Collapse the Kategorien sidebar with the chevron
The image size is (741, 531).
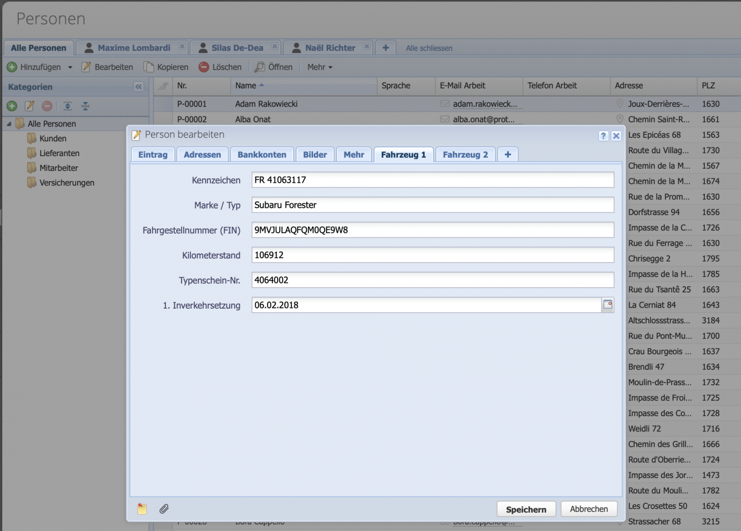click(138, 86)
